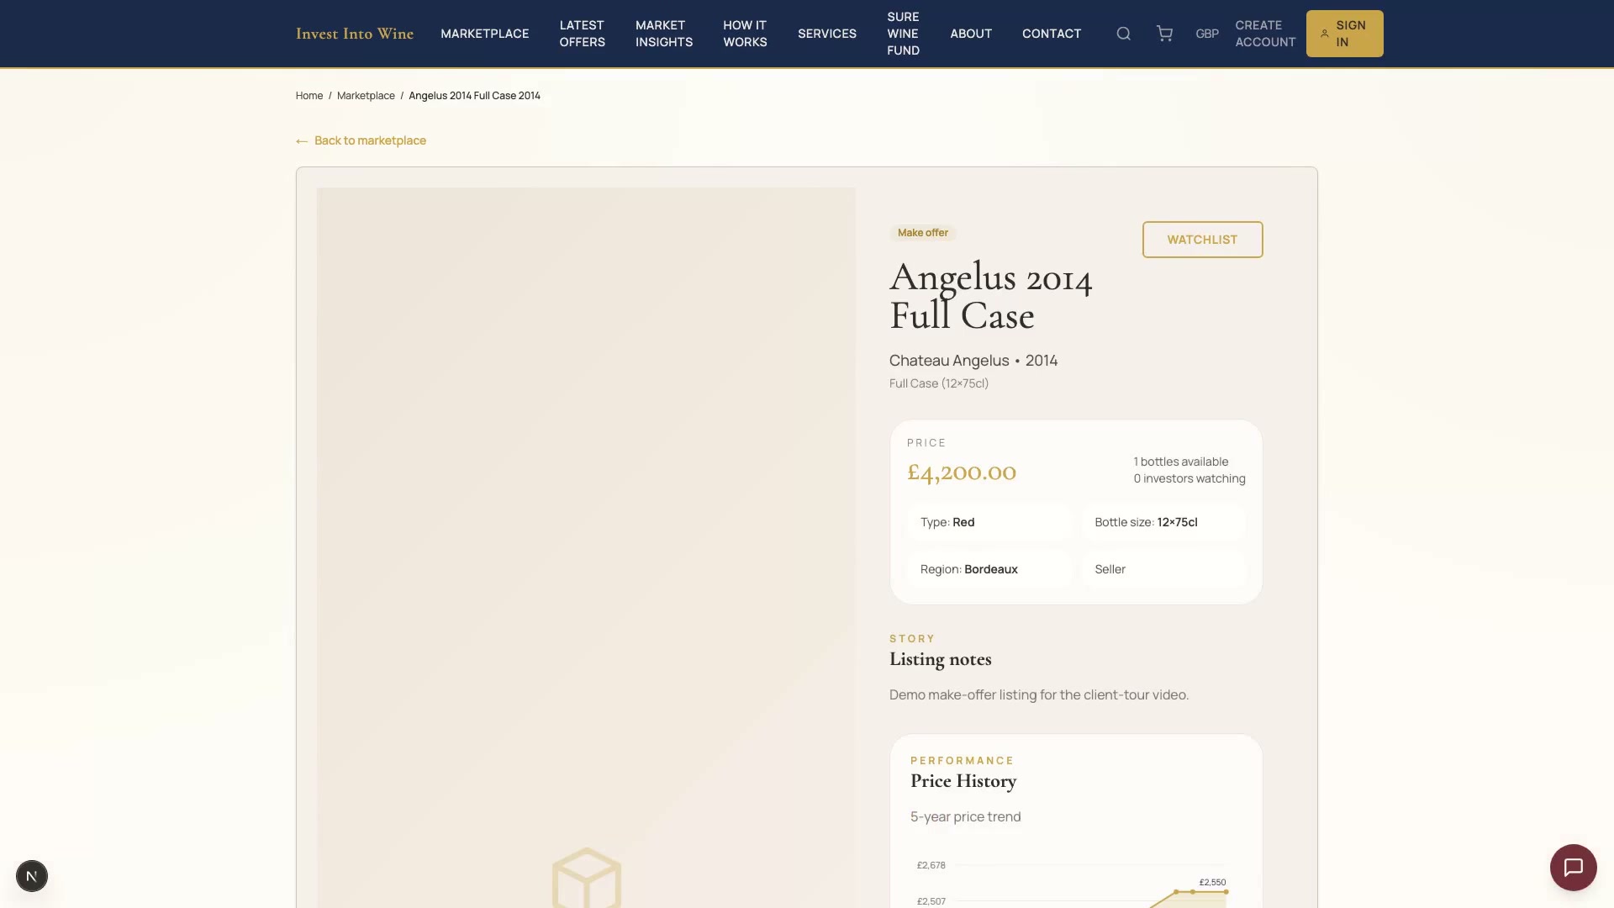Viewport: 1614px width, 908px height.
Task: Click the round N badge icon
Action: (x=32, y=876)
